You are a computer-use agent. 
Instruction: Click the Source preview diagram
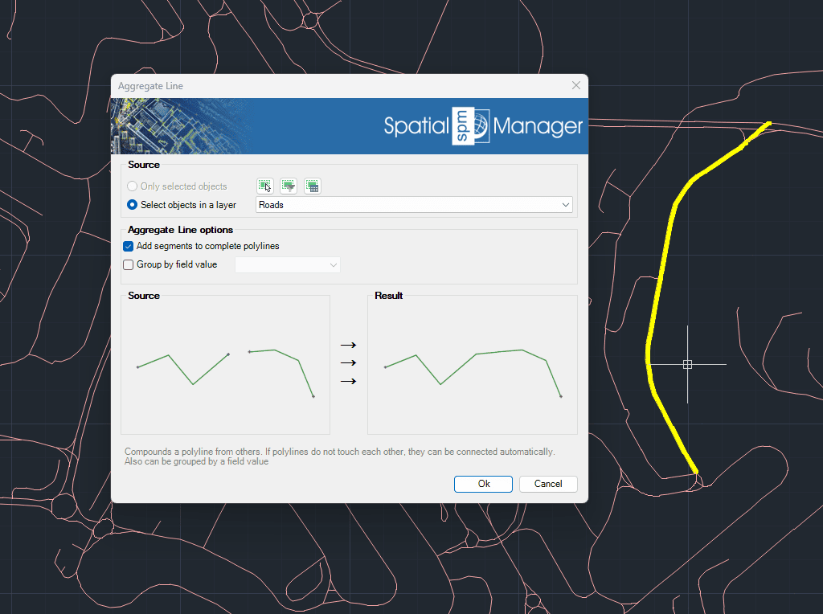pyautogui.click(x=225, y=365)
